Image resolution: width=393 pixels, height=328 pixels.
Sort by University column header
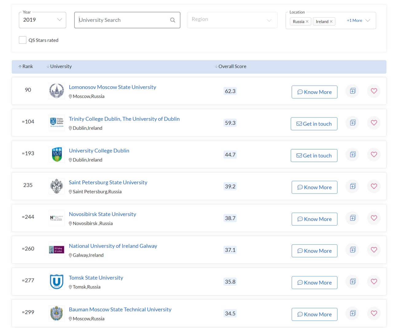59,66
